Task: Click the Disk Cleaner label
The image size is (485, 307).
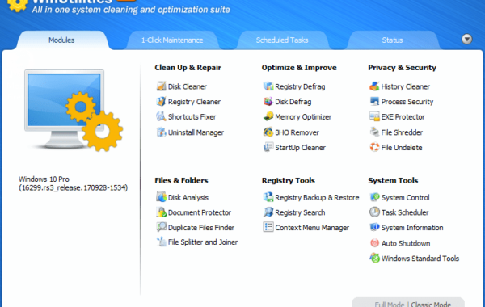Action: tap(188, 86)
